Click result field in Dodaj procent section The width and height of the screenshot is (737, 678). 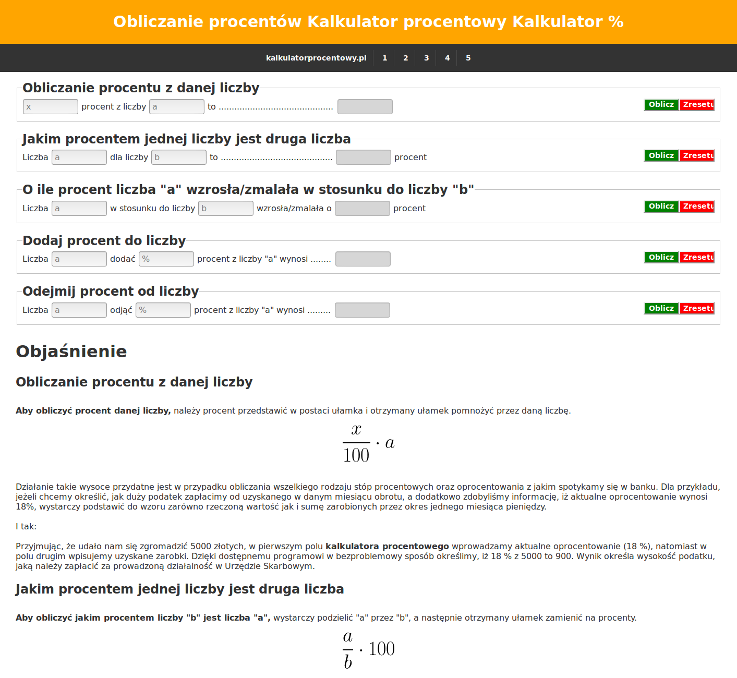363,259
